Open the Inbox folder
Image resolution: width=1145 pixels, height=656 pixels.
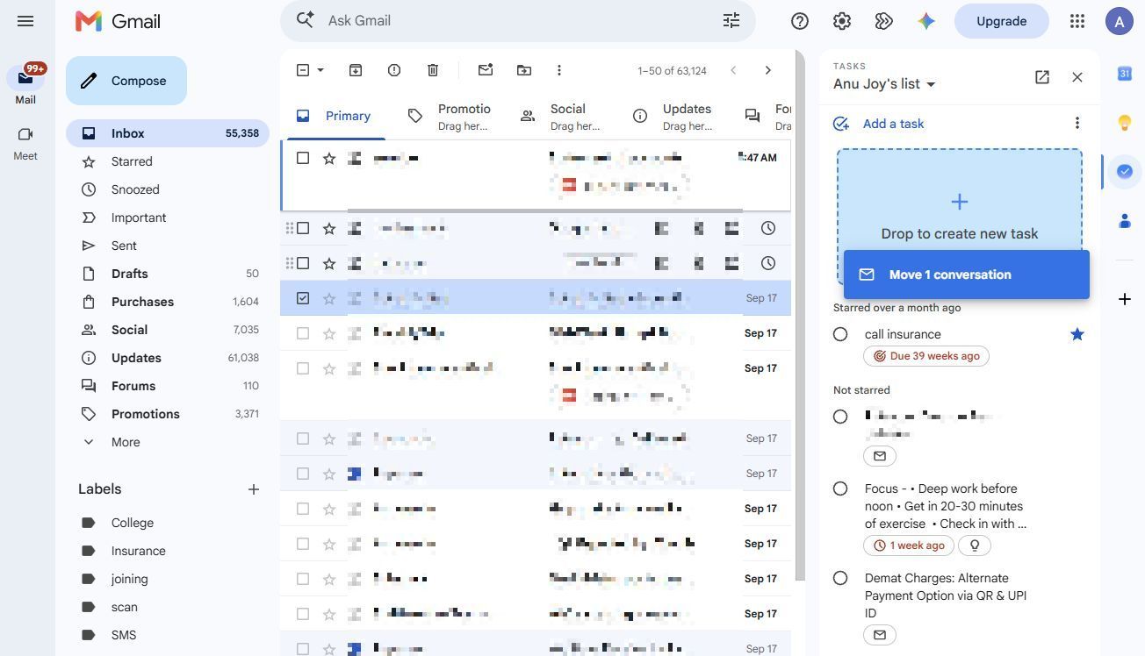(x=168, y=133)
